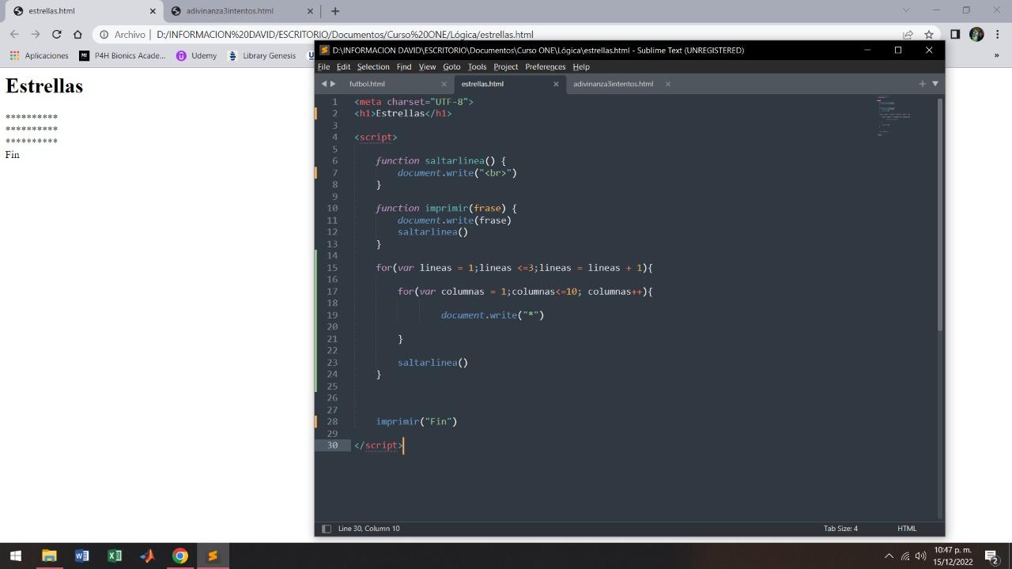
Task: Close the futbol.html editor tab
Action: [x=444, y=84]
